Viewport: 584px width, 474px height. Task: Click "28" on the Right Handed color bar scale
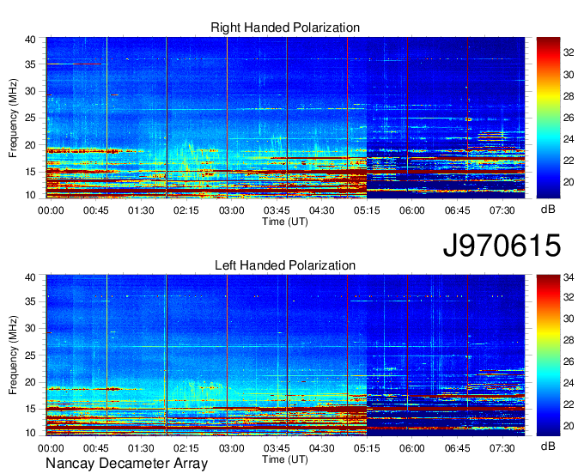(569, 96)
